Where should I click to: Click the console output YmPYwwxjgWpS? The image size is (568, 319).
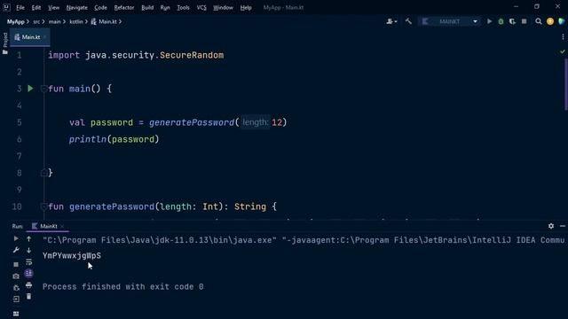click(72, 255)
